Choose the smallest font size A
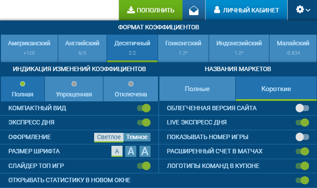This screenshot has height=188, width=317. pos(117,152)
